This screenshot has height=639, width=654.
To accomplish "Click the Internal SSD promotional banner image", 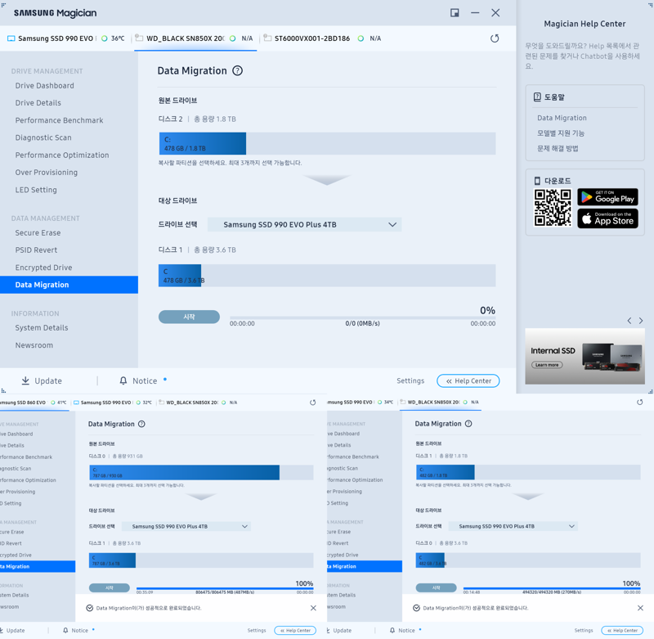I will [585, 356].
